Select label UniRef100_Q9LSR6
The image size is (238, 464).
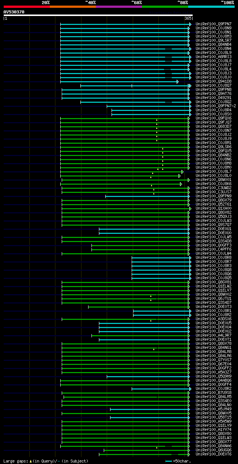213,147
